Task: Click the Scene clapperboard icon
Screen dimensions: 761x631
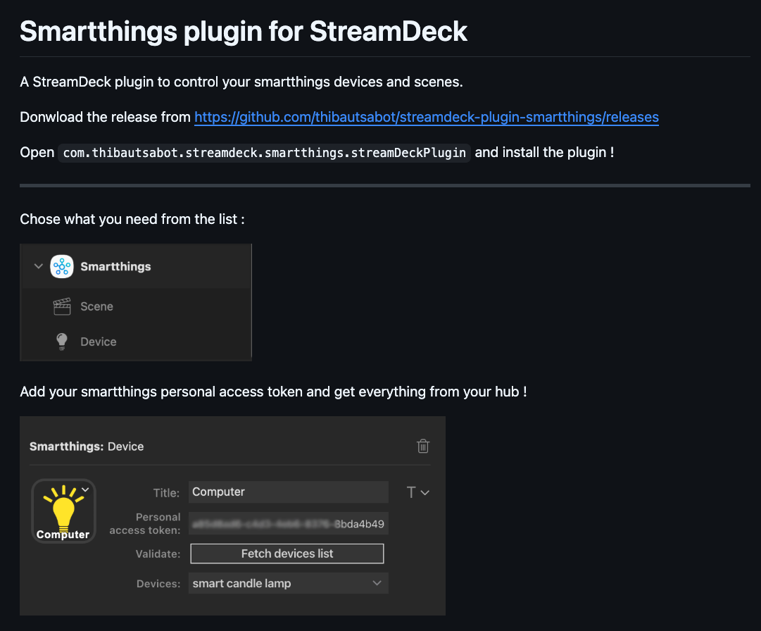Action: 62,306
